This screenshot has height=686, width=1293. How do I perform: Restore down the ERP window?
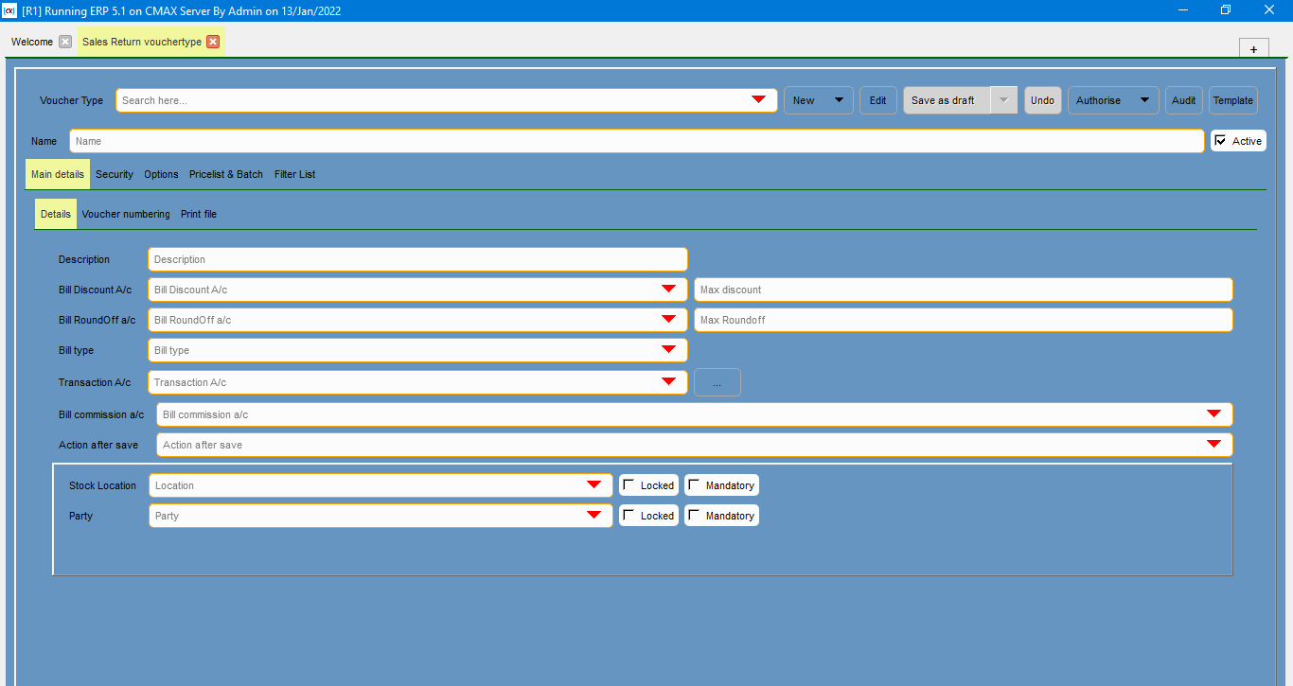(x=1226, y=10)
